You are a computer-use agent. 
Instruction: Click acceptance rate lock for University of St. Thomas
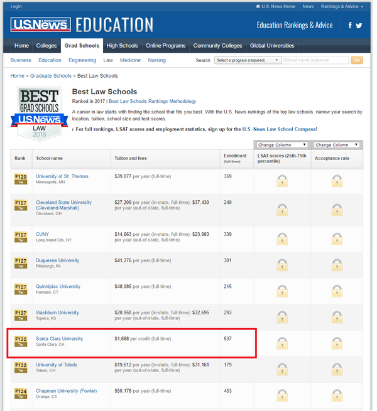337,181
